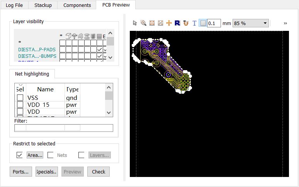299x187 pixels.
Task: Click the layer list scrollbar thumb
Action: (x=110, y=41)
